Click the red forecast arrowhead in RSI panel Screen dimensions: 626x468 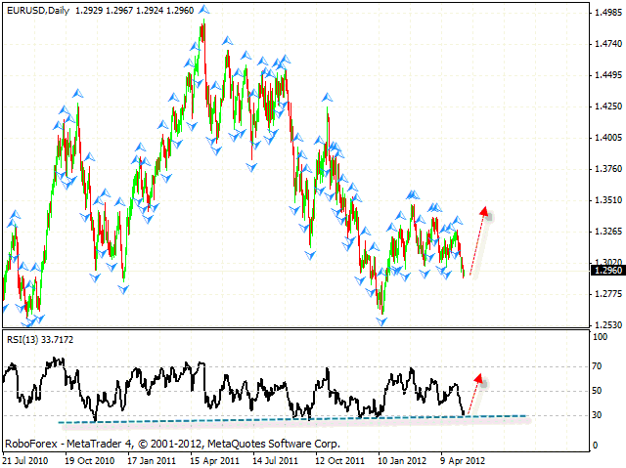point(478,377)
